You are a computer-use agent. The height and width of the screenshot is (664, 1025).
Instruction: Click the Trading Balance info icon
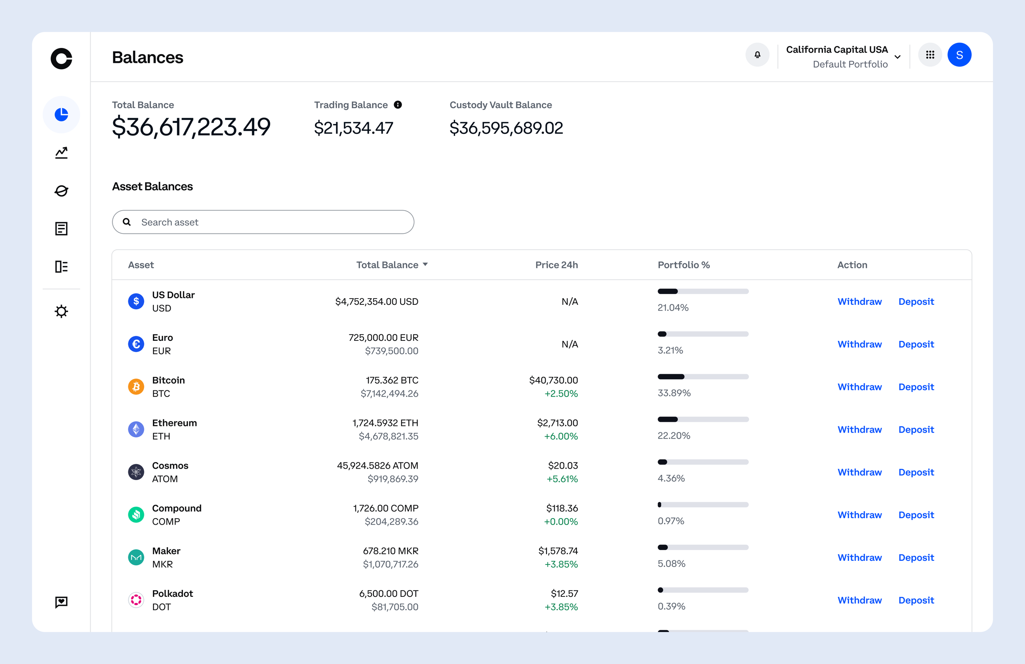pyautogui.click(x=398, y=104)
